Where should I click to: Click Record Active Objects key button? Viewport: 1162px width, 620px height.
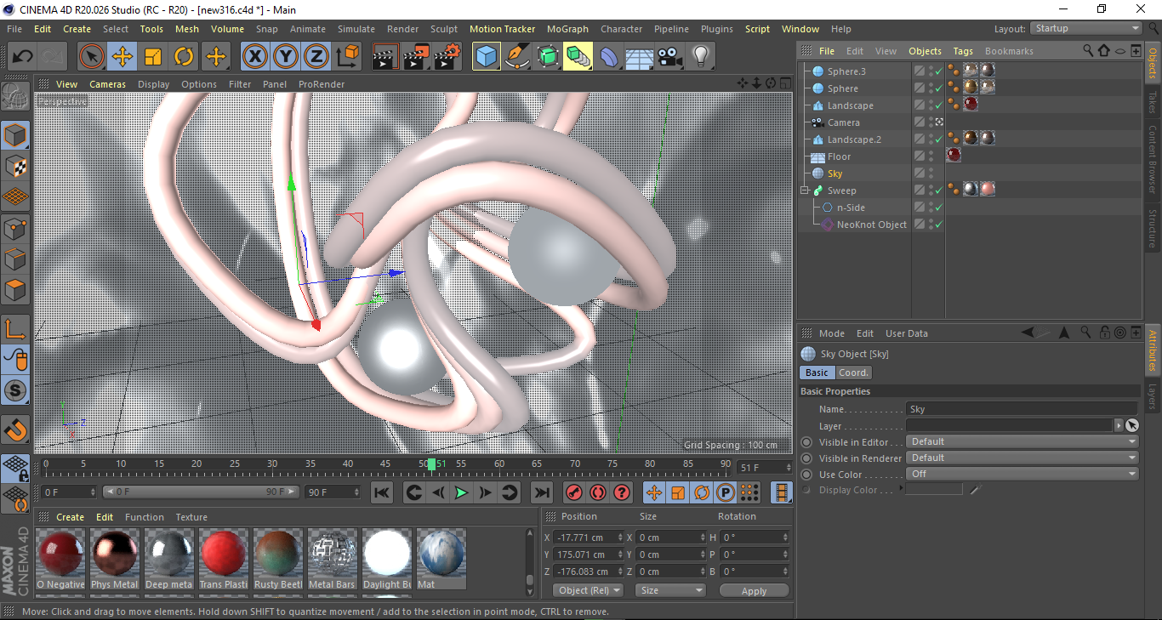pos(574,492)
